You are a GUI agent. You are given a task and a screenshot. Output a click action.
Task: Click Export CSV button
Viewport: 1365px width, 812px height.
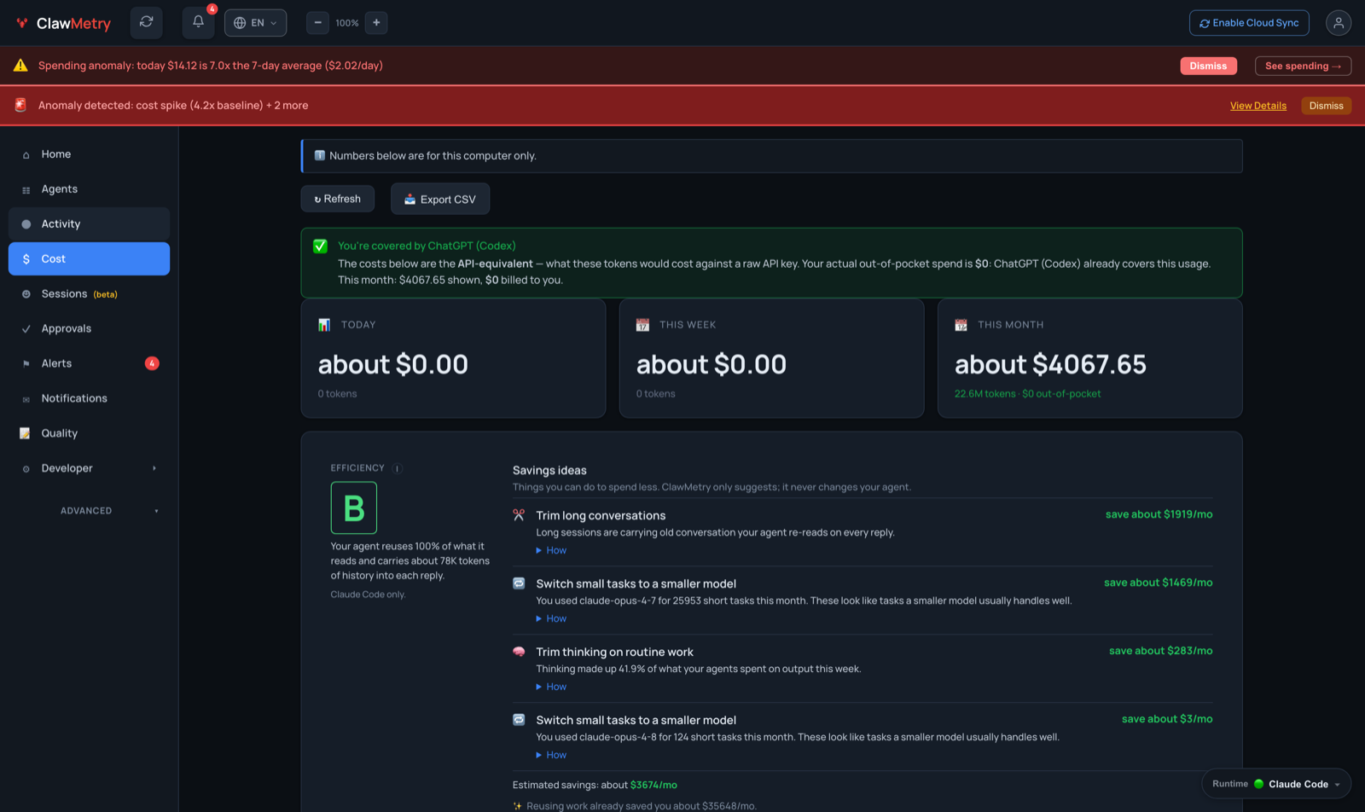(440, 199)
